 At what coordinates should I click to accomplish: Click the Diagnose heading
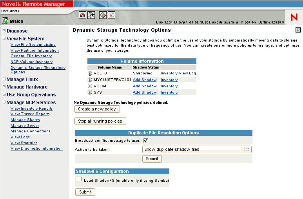(17, 31)
